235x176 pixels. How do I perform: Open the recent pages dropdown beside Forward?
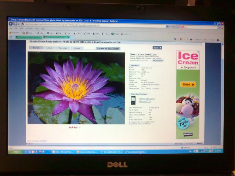(x=19, y=24)
